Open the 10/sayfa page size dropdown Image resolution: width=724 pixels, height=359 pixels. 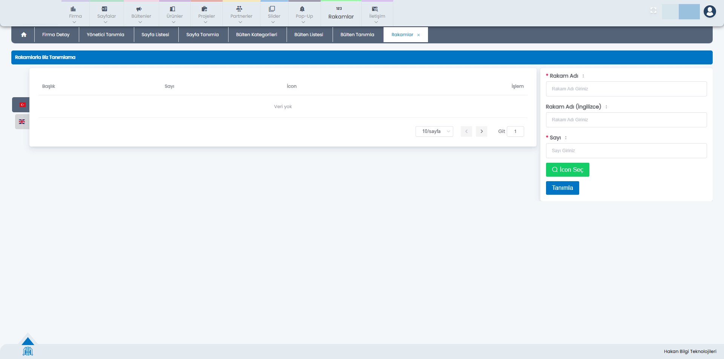pyautogui.click(x=434, y=131)
